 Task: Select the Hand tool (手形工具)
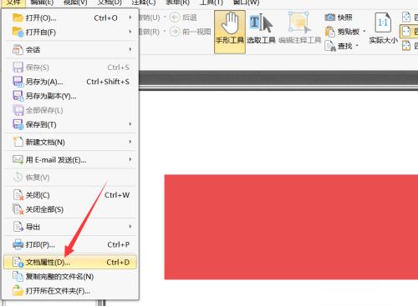click(x=230, y=32)
